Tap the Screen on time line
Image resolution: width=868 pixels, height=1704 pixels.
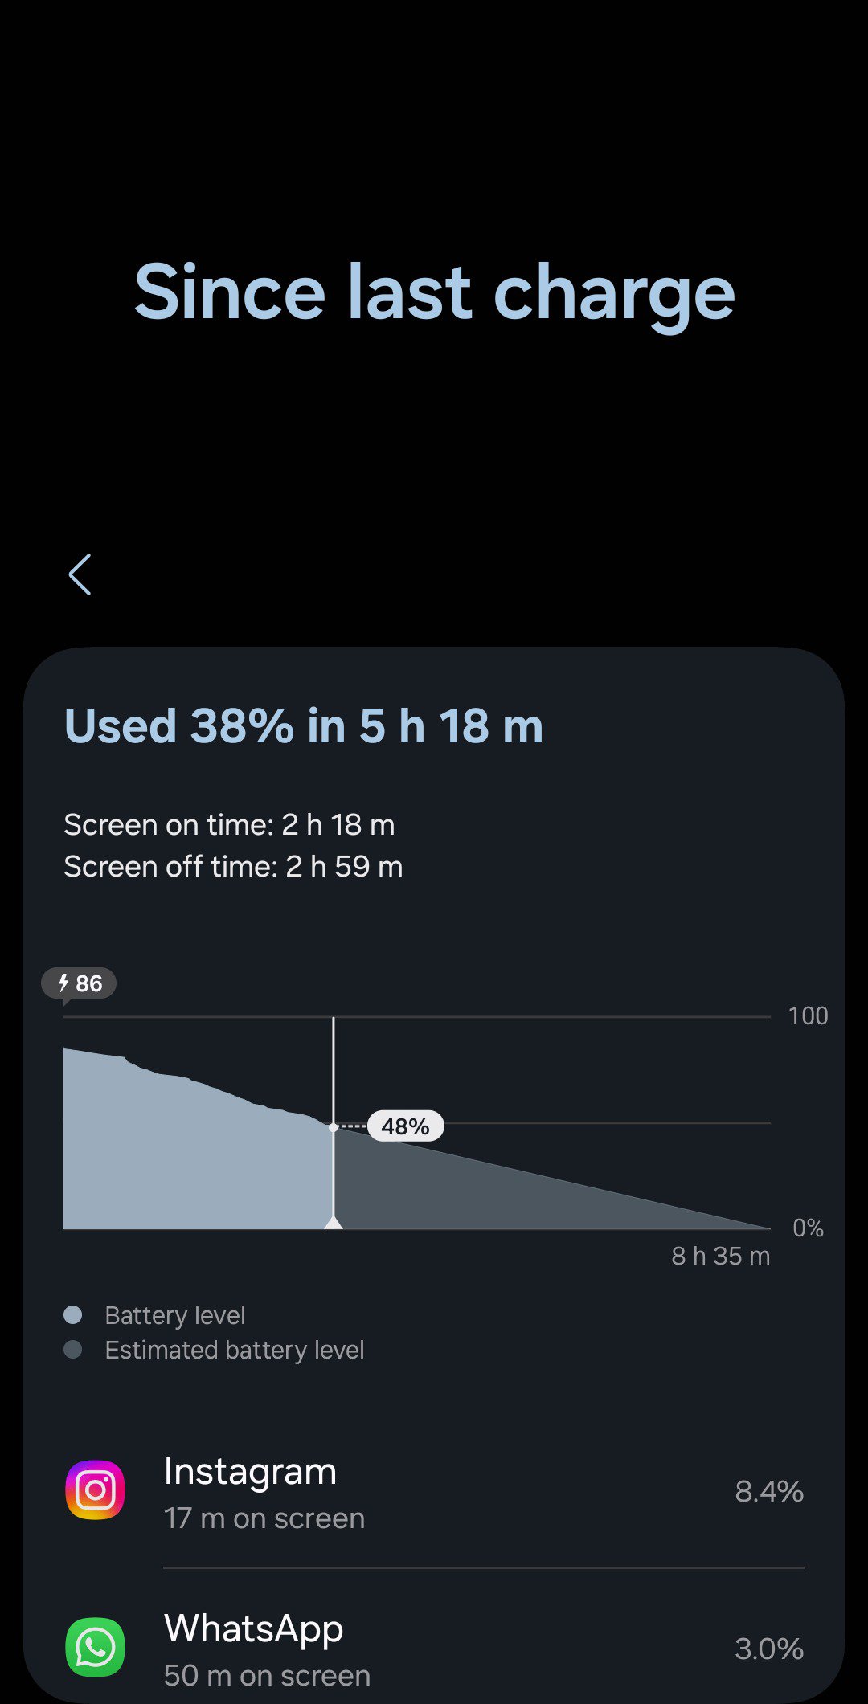tap(229, 825)
